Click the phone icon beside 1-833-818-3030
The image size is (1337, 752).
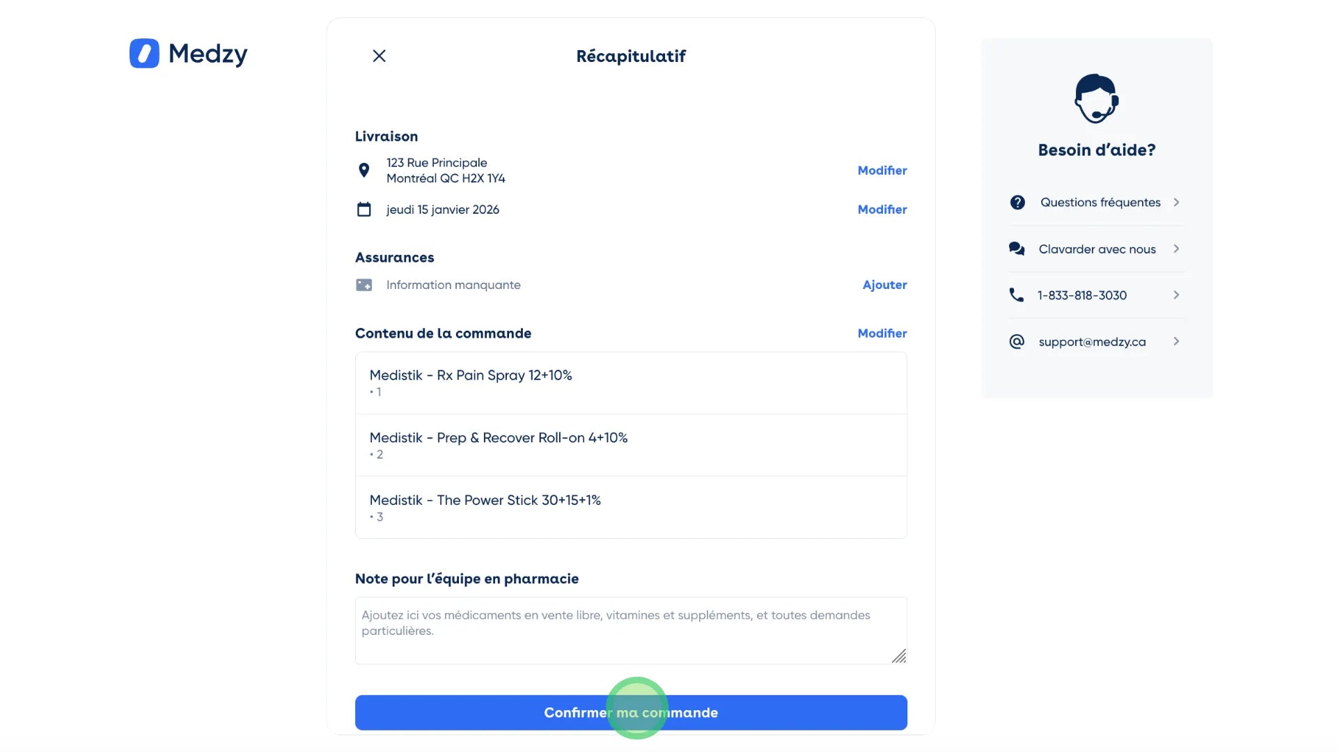(1016, 295)
